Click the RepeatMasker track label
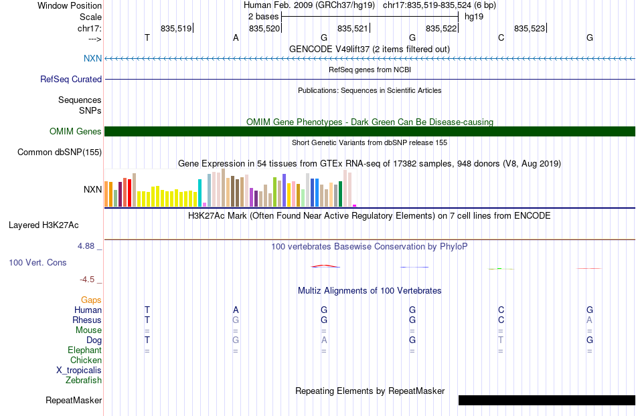The width and height of the screenshot is (636, 416). pos(74,400)
